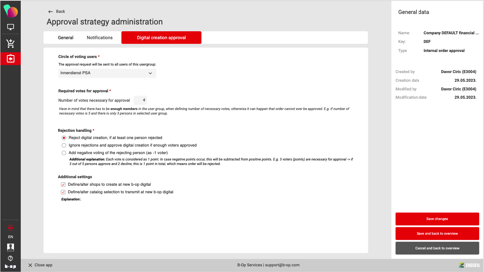The image size is (484, 272).
Task: Select 'Ignore rejections and approve' radio option
Action: (64, 145)
